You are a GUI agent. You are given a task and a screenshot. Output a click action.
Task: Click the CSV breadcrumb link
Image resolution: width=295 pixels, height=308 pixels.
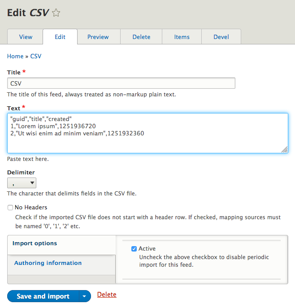coord(36,56)
